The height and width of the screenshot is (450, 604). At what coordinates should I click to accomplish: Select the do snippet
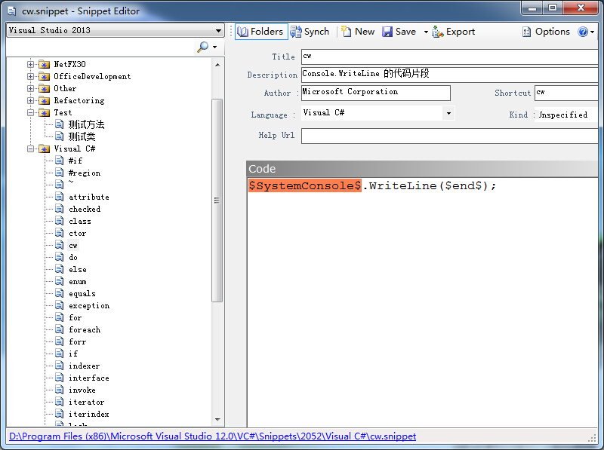tap(73, 257)
